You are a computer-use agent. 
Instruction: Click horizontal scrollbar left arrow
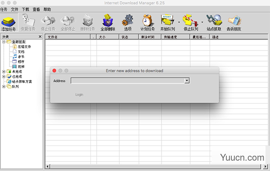tap(48, 166)
